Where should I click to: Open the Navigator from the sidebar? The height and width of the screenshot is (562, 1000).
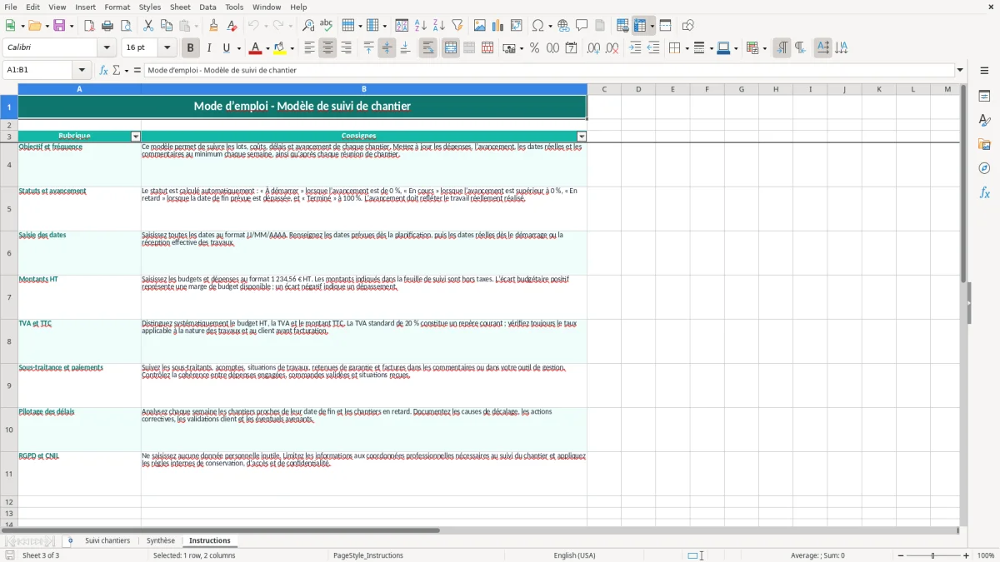pyautogui.click(x=984, y=168)
